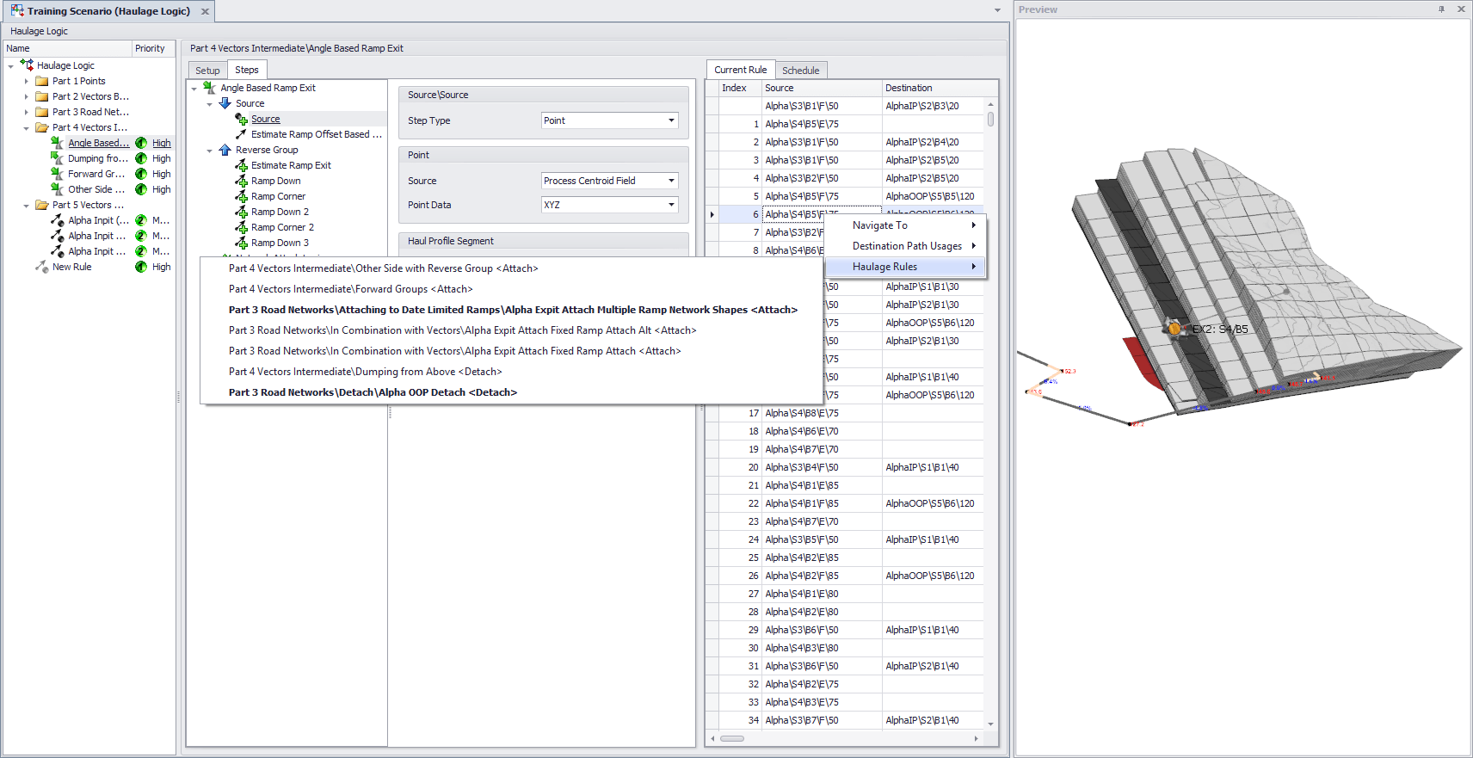This screenshot has width=1473, height=758.
Task: Choose Part 3 Road Networks Alpha OOP Detach entry
Action: pos(373,392)
